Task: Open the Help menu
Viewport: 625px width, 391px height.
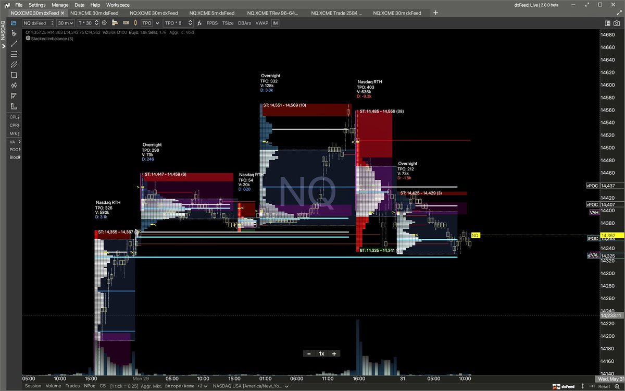Action: point(95,5)
